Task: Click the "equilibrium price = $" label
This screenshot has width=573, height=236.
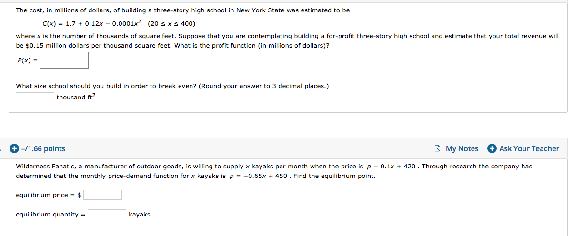Action: tap(49, 195)
